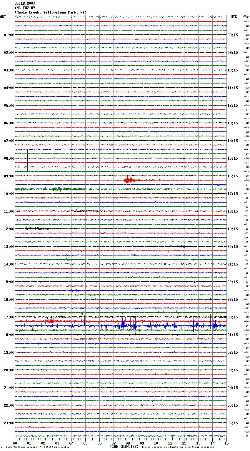This screenshot has width=250, height=451.
Task: Select the 16:15 UTC time label
Action: coord(233,176)
